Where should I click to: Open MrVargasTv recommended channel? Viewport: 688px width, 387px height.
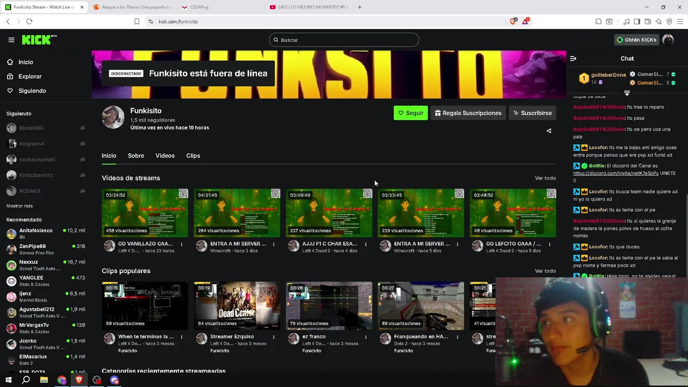[46, 328]
